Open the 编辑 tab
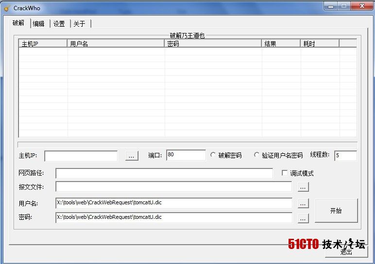Viewport: 375px width, 264px height. [39, 24]
